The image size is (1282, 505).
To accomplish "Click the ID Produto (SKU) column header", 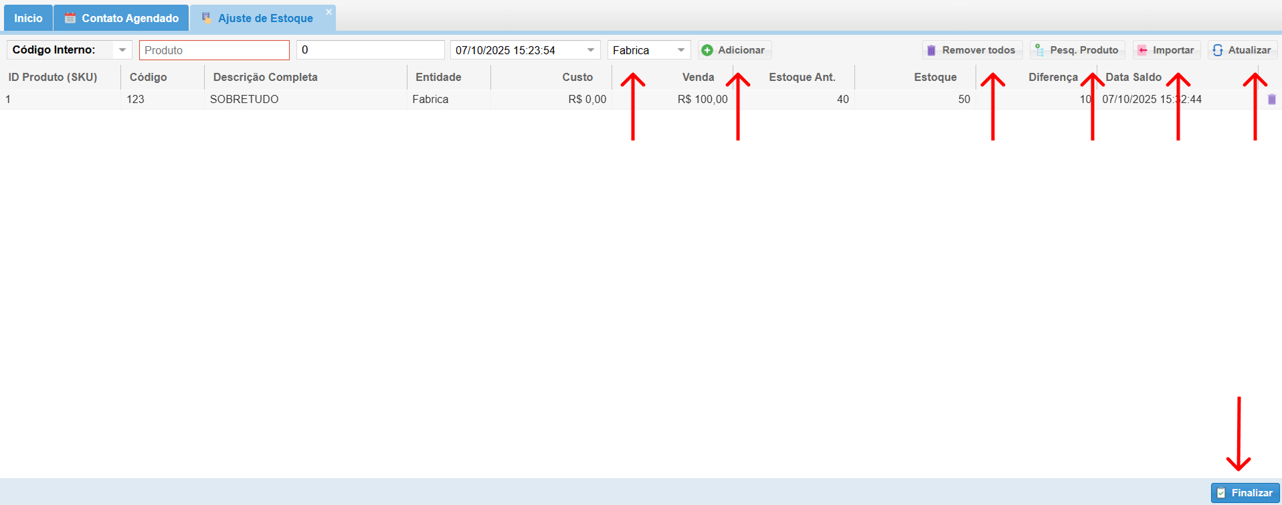I will 53,77.
